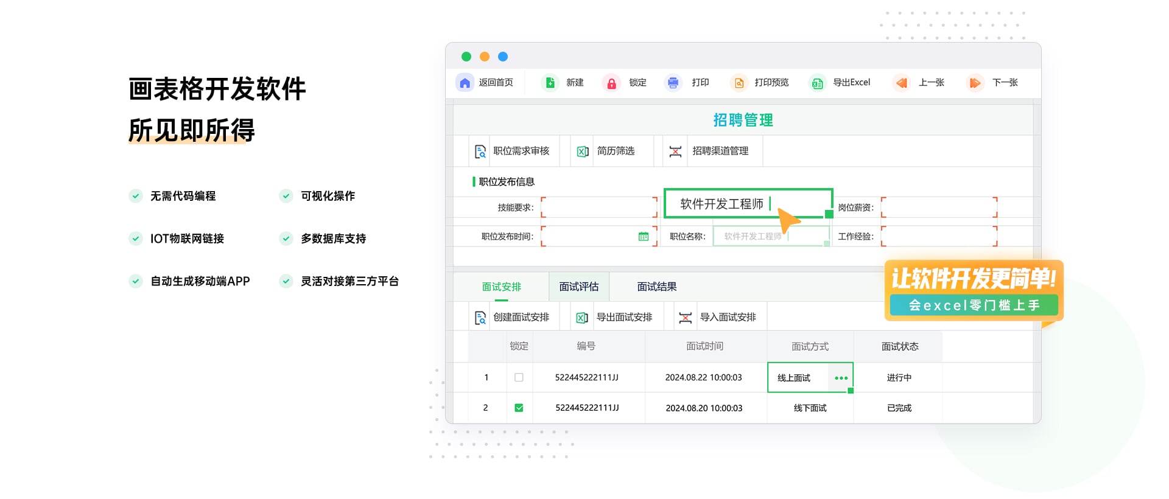Click the 招聘渠道管理 button label
The image size is (1169, 499).
pyautogui.click(x=720, y=151)
